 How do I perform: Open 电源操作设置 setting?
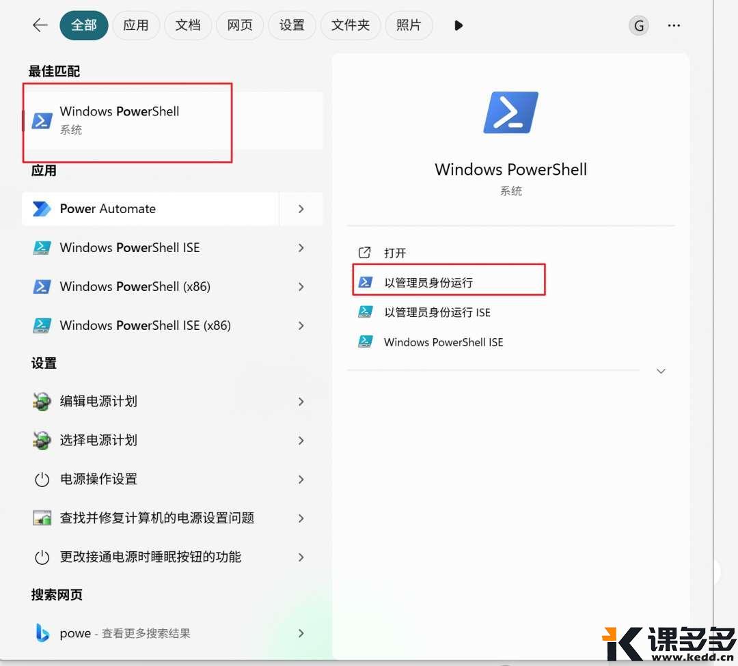tap(150, 480)
